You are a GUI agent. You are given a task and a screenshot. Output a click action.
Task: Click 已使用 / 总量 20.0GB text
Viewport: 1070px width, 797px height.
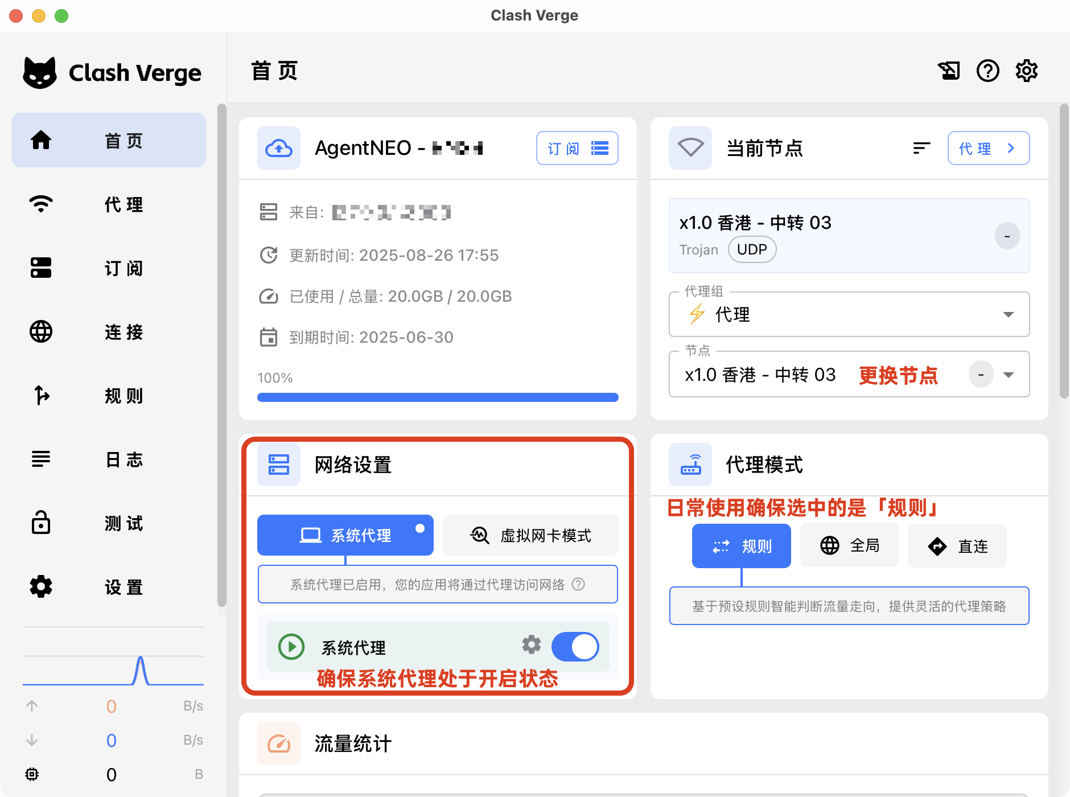pyautogui.click(x=401, y=296)
